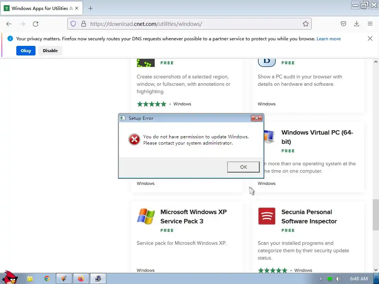The width and height of the screenshot is (379, 284).
Task: Click the page's vertical scrollbar thumb
Action: pos(376,215)
